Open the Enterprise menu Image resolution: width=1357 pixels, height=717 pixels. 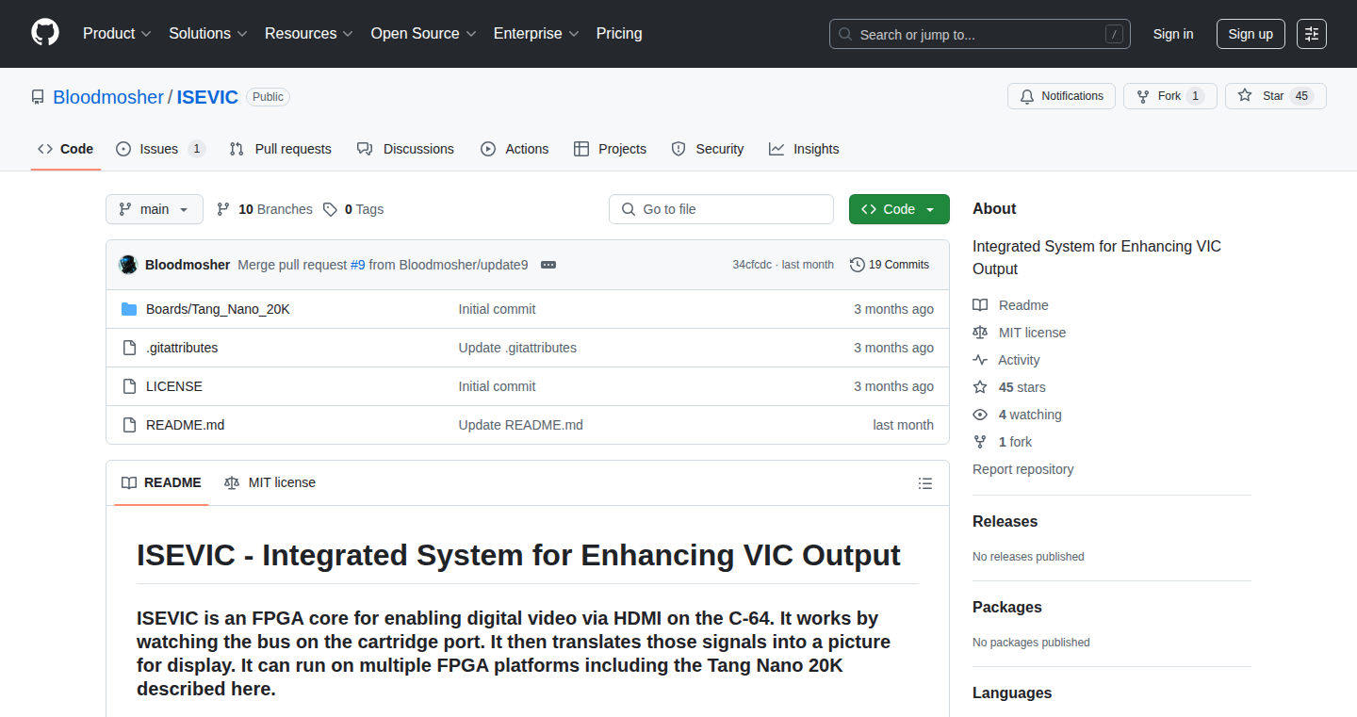coord(536,34)
